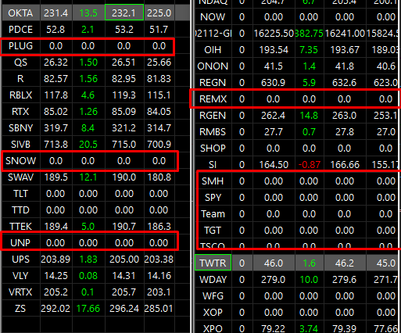The image size is (401, 333).
Task: Click the highlighted 232.1 cell in OKTA row
Action: point(124,13)
